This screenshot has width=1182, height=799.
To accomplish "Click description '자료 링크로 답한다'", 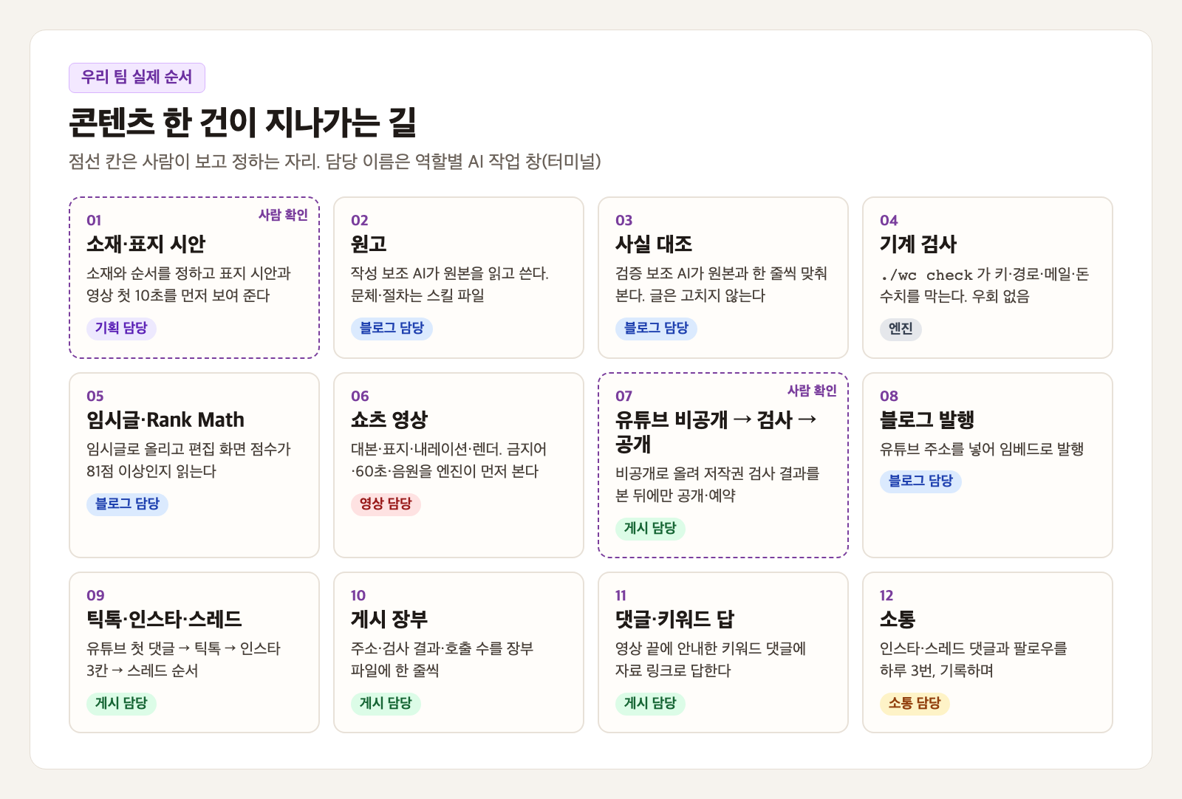I will tap(673, 671).
